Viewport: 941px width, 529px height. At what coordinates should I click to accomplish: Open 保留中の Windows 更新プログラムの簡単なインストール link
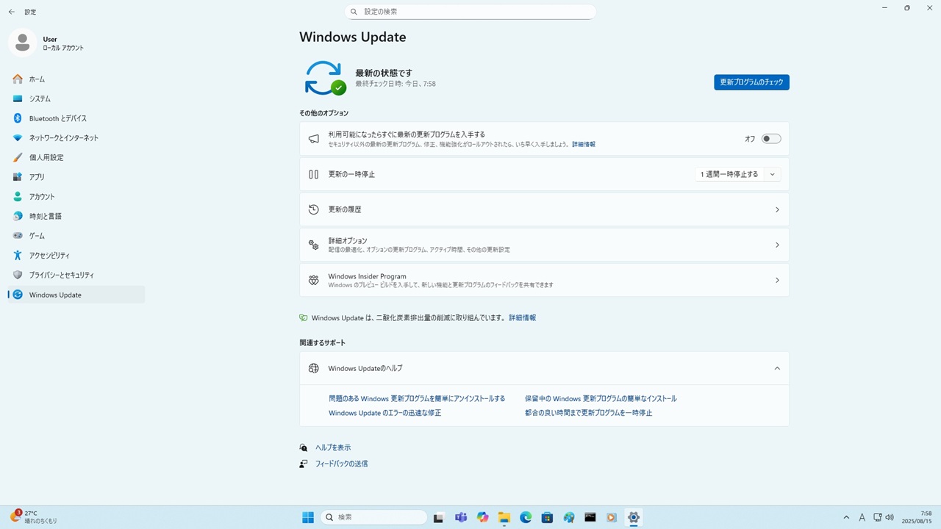pos(601,399)
